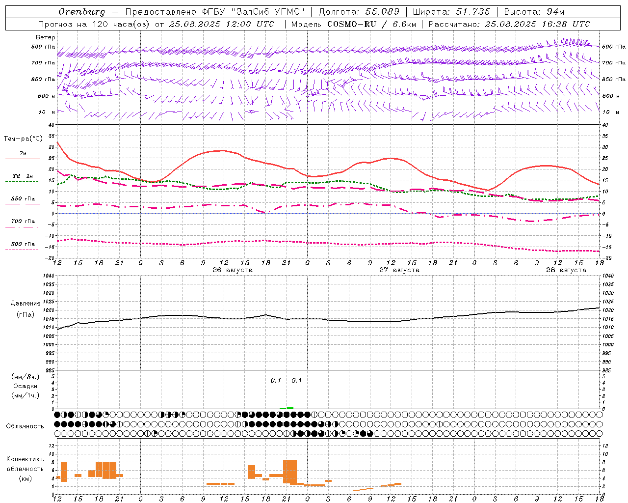Click the dashed line sample under 500 гПа temperature legend
The width and height of the screenshot is (628, 503).
(x=22, y=250)
